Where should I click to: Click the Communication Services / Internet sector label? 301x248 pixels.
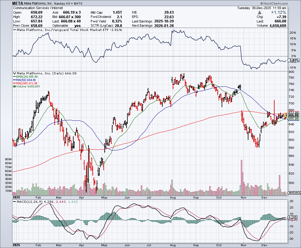35,8
